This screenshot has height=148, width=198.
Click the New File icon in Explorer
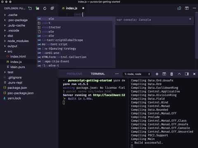pos(30,8)
